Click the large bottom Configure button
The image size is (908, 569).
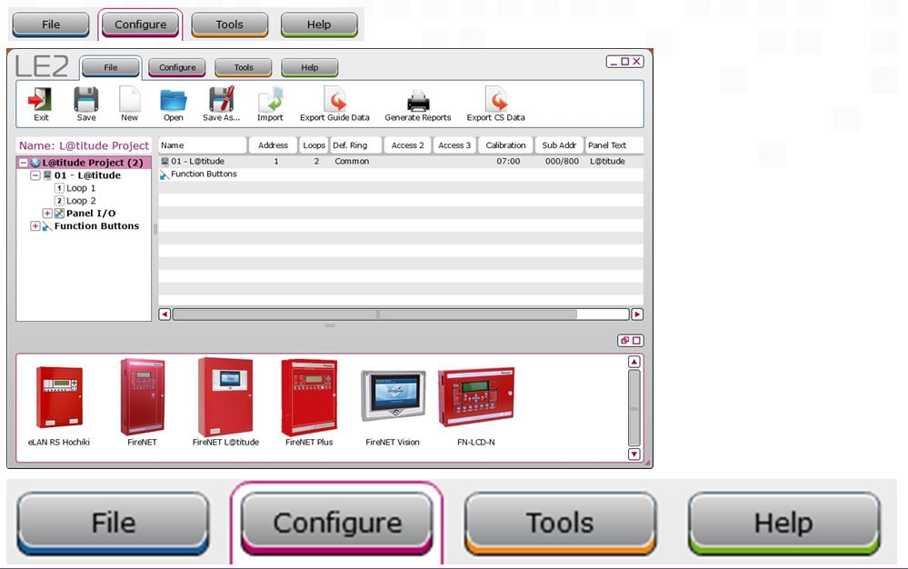click(337, 523)
